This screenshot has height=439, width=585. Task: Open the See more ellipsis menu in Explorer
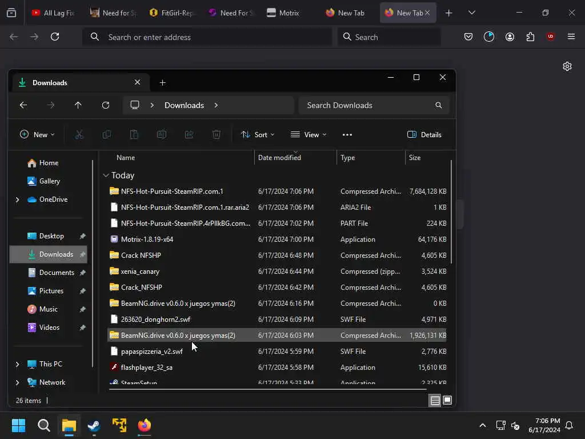[347, 135]
